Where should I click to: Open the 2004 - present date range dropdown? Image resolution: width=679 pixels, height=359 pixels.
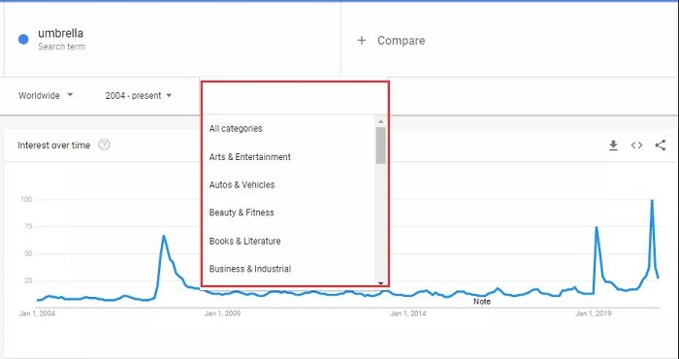coord(139,96)
